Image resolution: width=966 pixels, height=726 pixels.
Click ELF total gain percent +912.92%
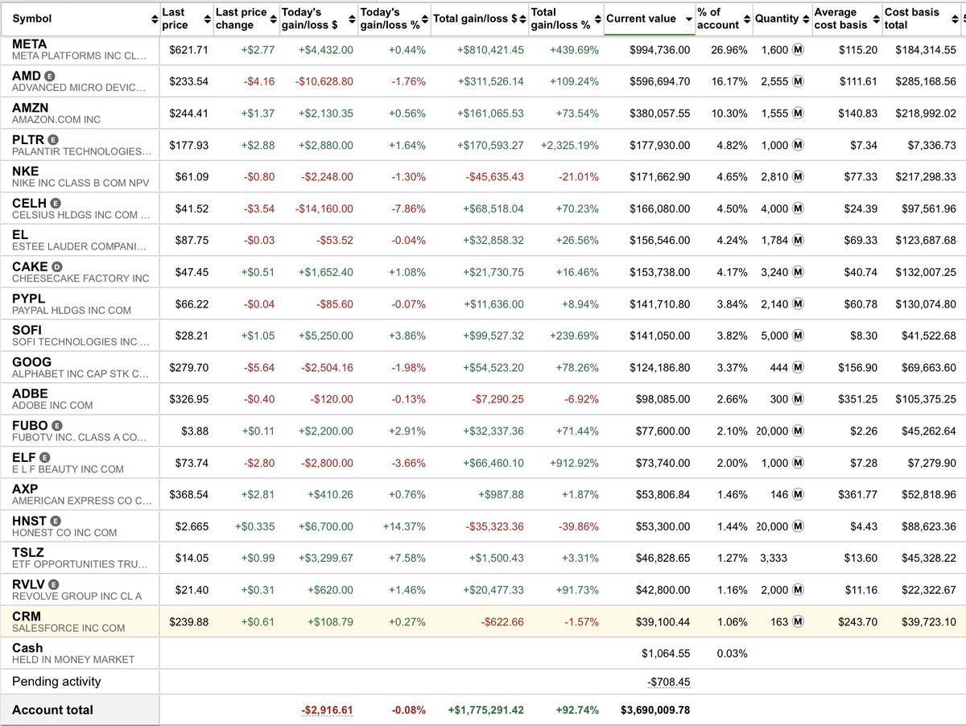click(575, 464)
